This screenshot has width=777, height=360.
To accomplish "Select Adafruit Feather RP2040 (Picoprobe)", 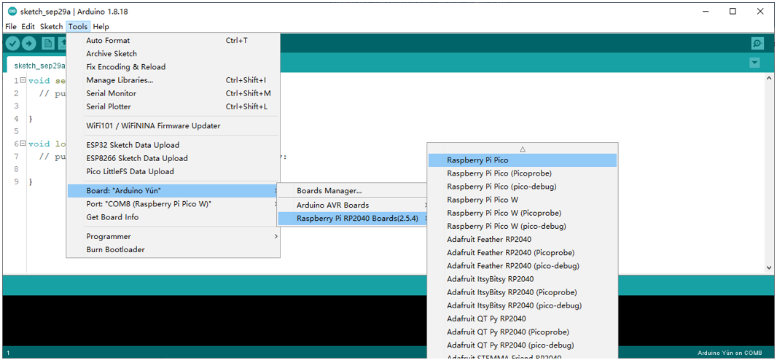I will pos(523,253).
